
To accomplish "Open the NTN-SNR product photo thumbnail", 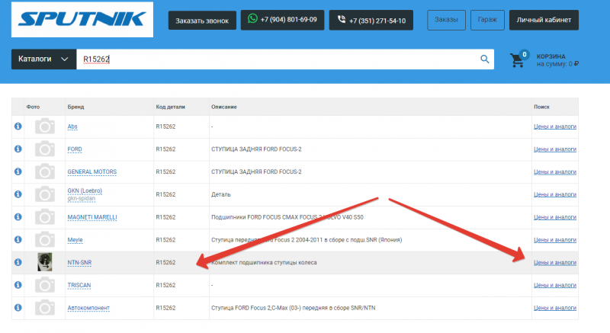I will (x=45, y=262).
